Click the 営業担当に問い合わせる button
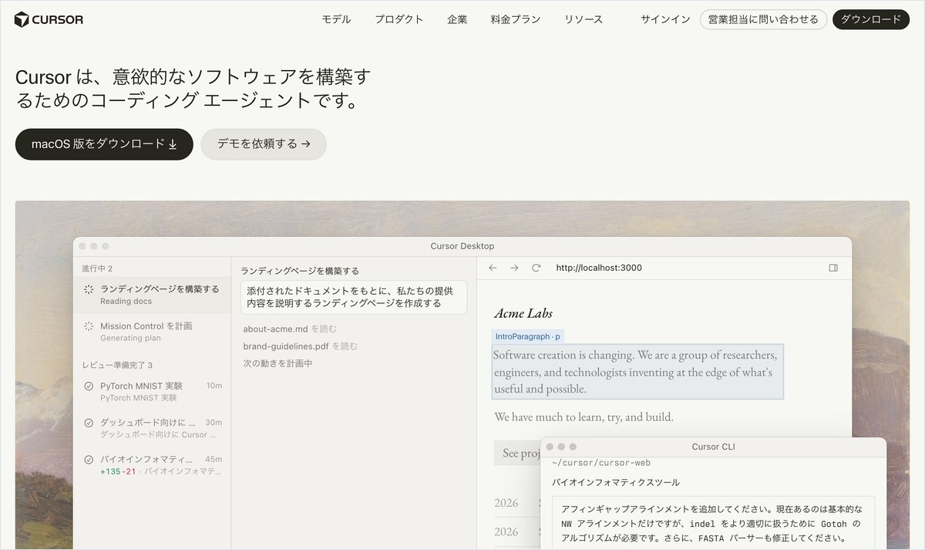This screenshot has width=925, height=550. tap(763, 19)
